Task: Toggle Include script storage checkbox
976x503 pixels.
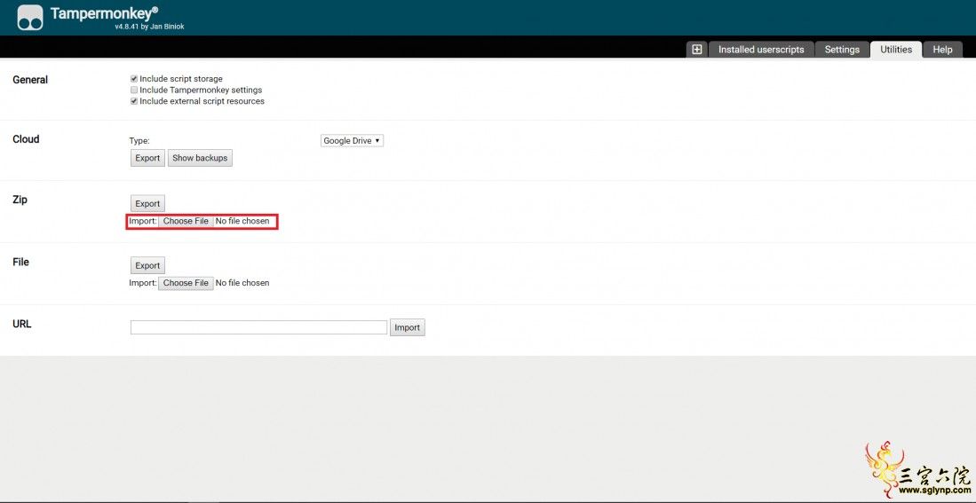Action: pos(134,79)
